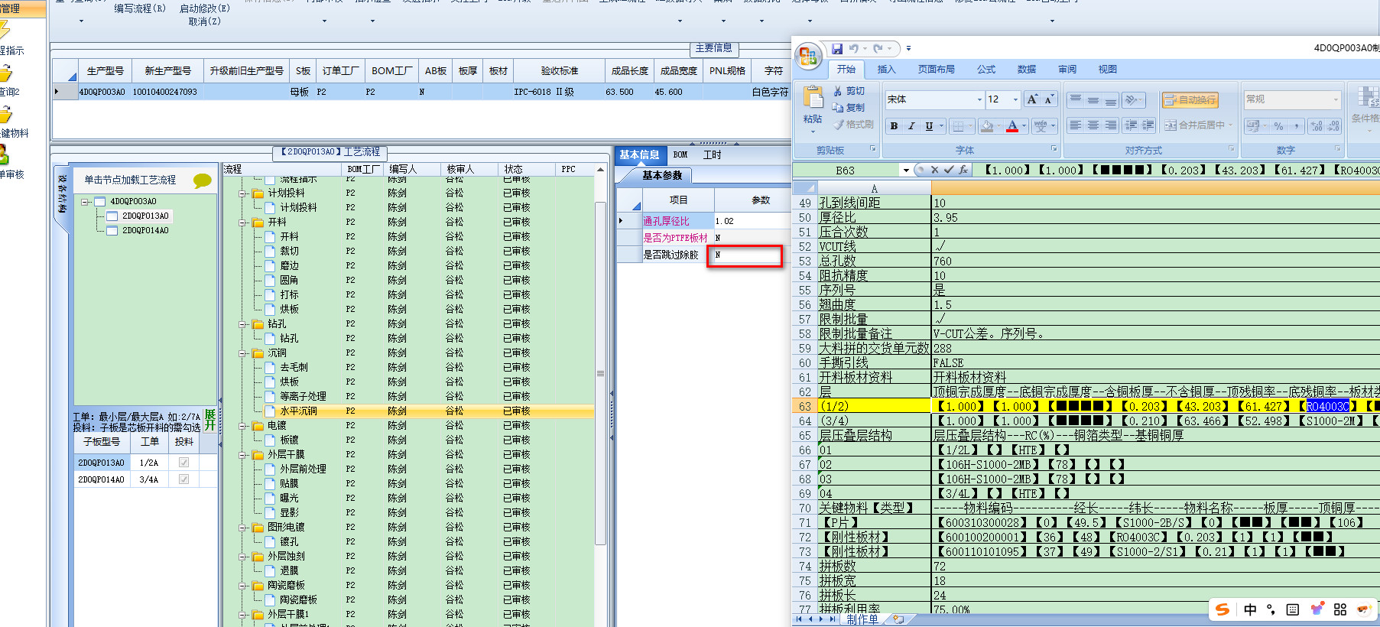Click the 剪切 cut button
The height and width of the screenshot is (627, 1380).
[849, 91]
